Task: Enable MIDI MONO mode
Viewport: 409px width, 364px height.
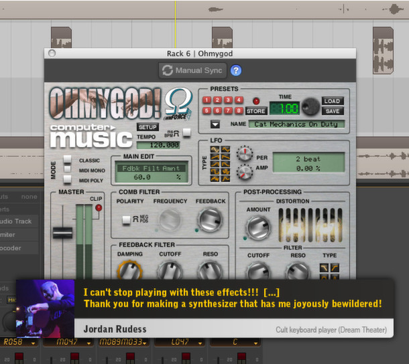Action: coord(67,169)
